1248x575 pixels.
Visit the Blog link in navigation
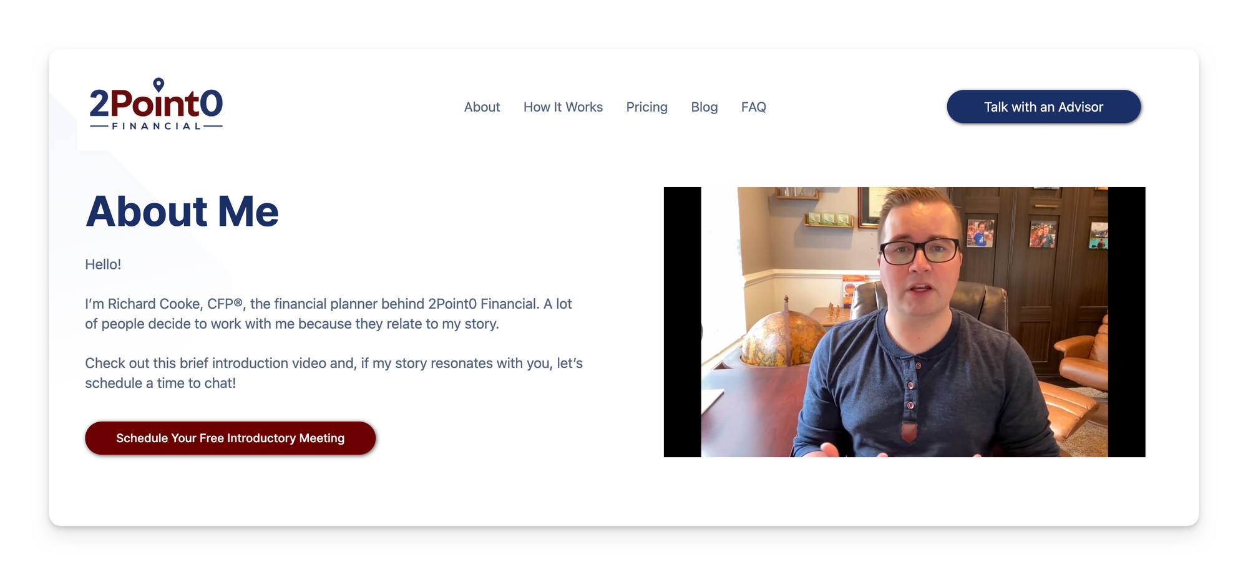[704, 107]
